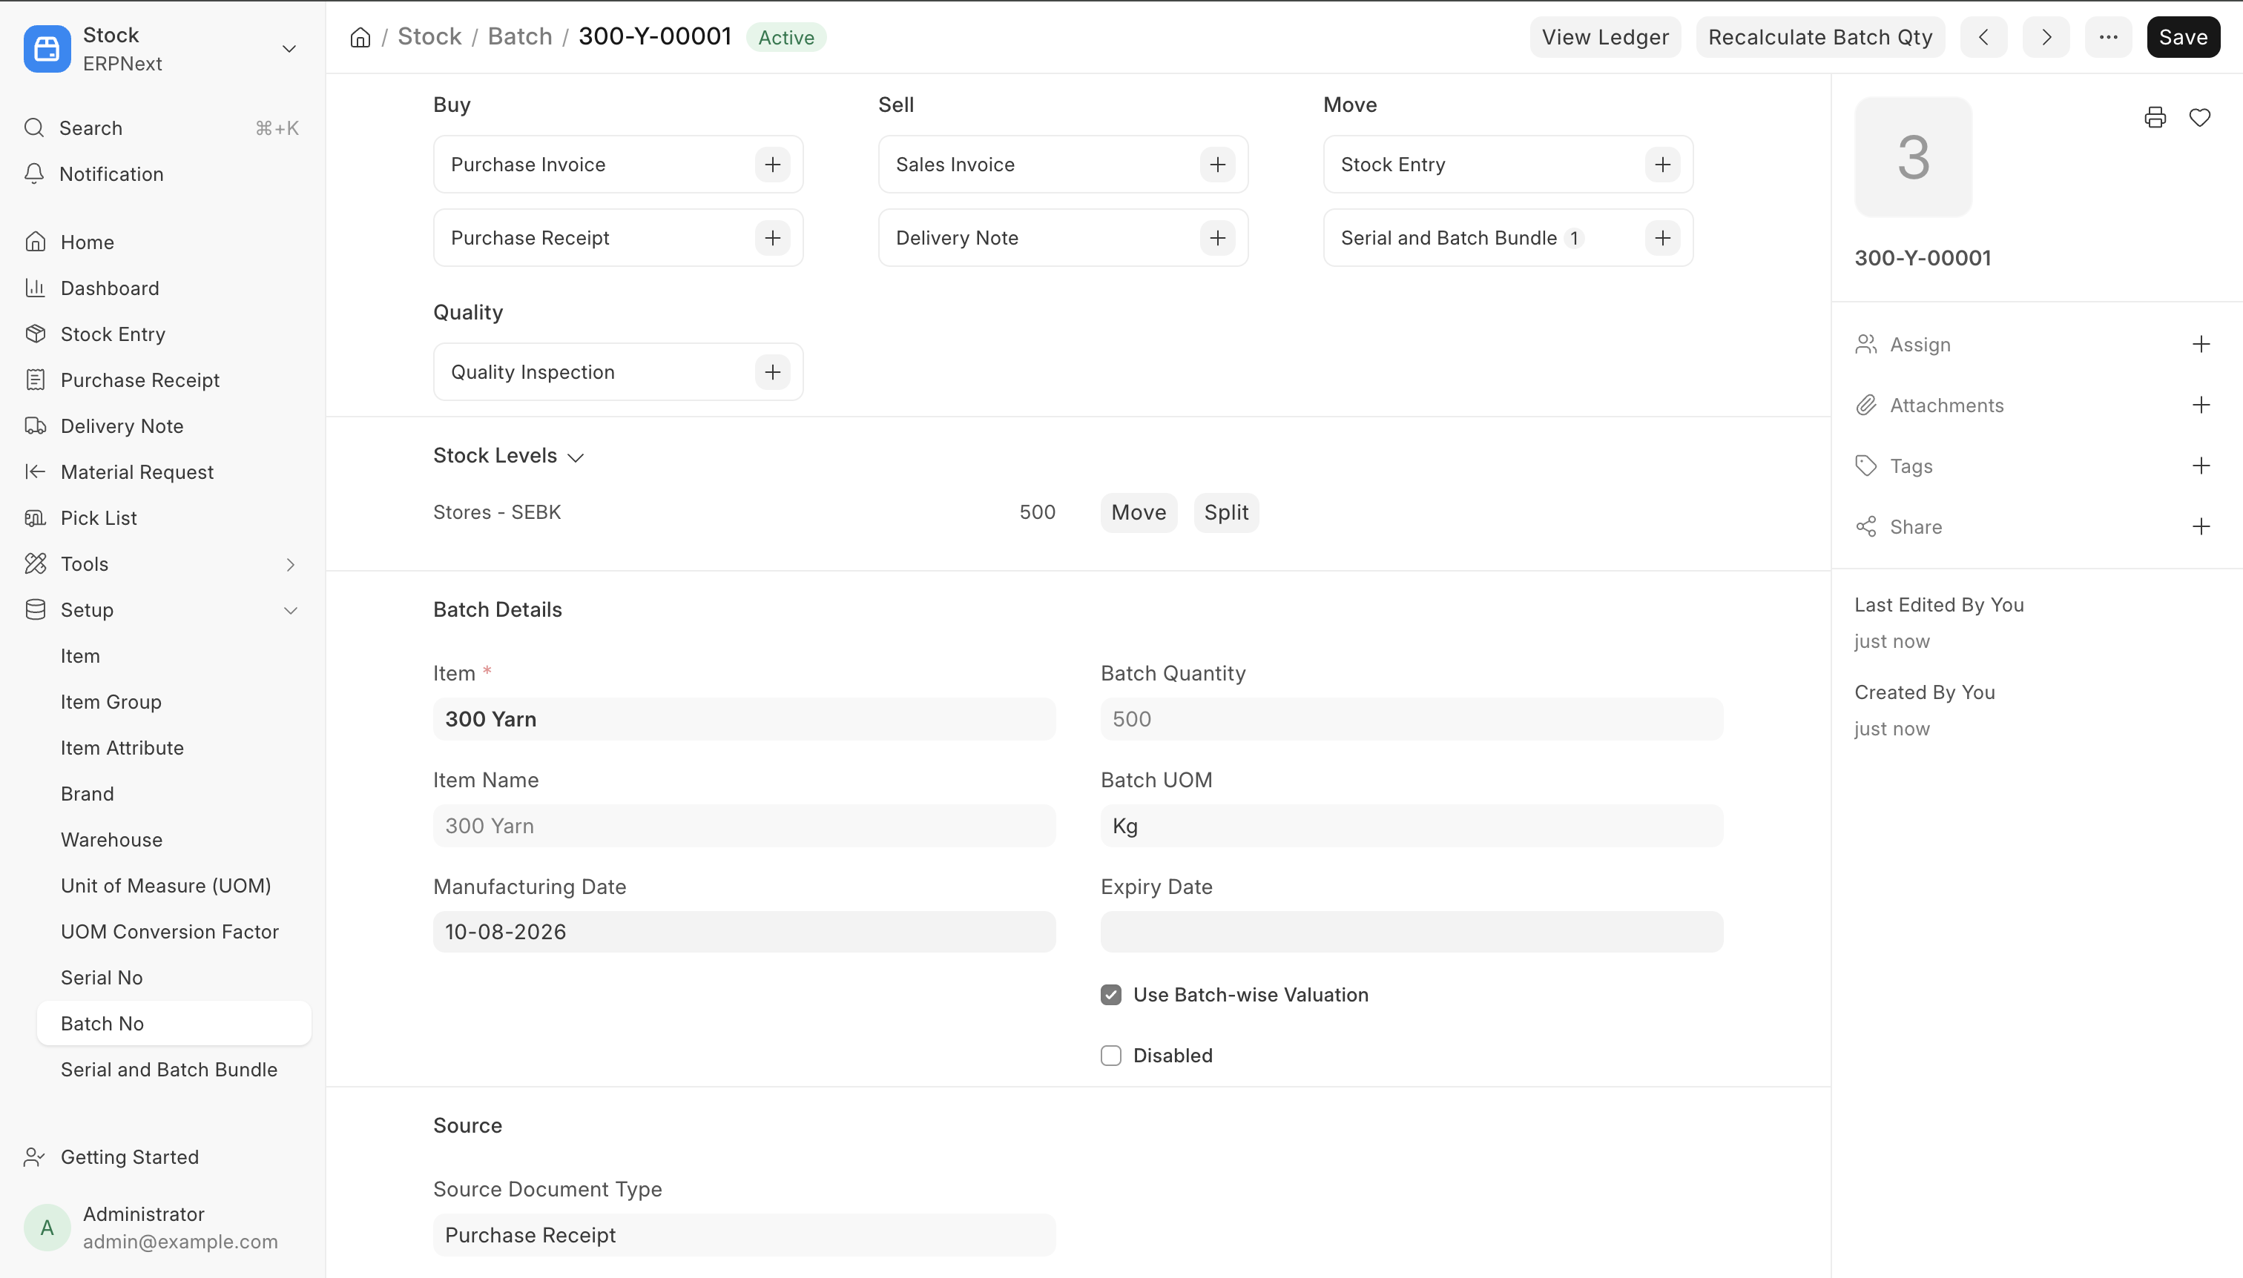Viewport: 2243px width, 1278px height.
Task: Click the View Ledger button
Action: pos(1605,37)
